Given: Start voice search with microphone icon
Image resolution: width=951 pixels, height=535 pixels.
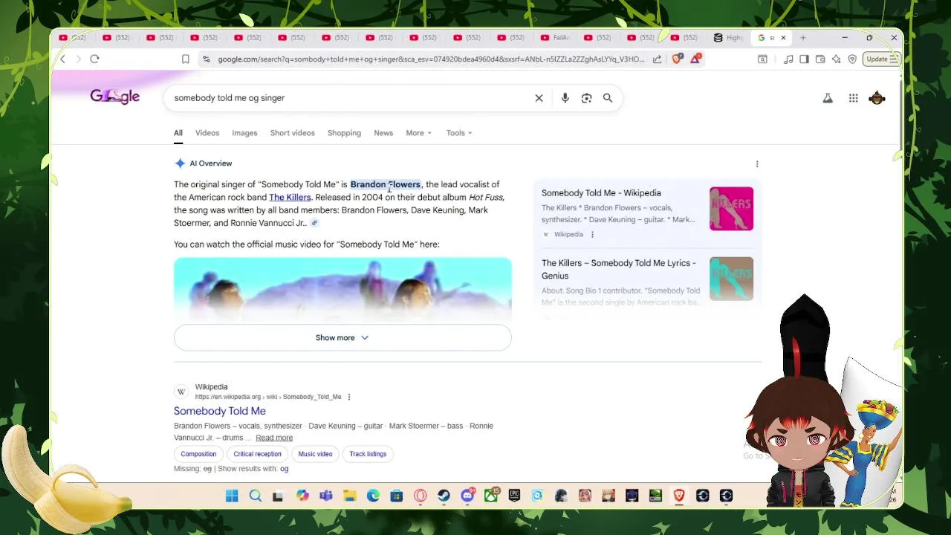Looking at the screenshot, I should click(565, 98).
